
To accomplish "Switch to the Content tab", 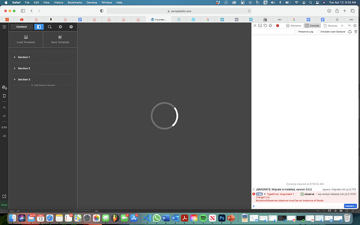I will click(21, 27).
